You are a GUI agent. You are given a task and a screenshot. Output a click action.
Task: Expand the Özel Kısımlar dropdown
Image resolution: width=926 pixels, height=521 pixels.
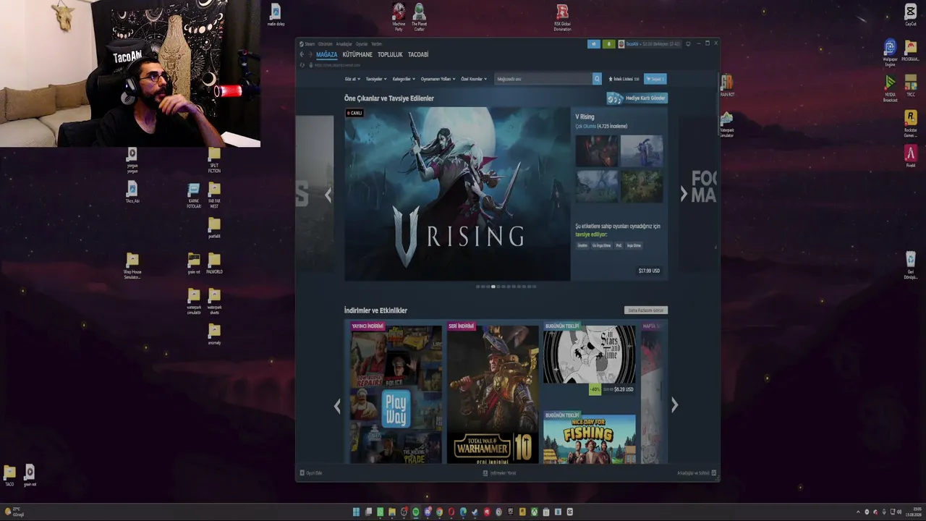coord(473,79)
